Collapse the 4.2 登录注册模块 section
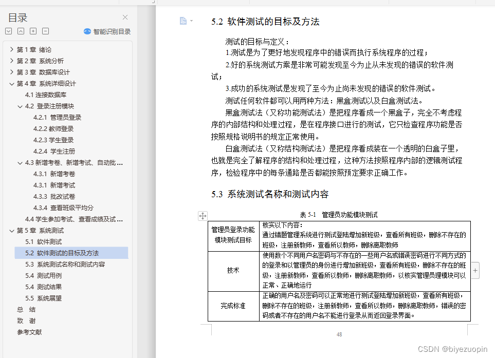 pos(20,106)
